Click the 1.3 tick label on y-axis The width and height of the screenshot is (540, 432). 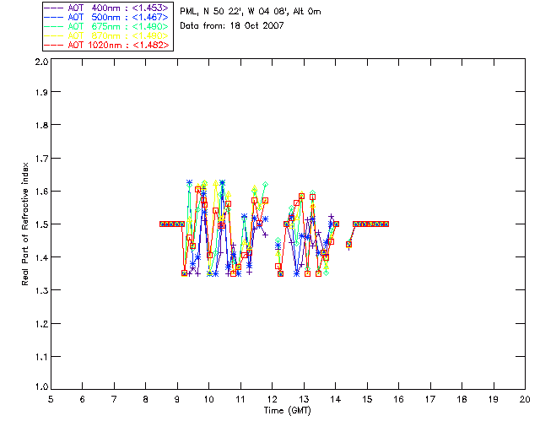pyautogui.click(x=40, y=290)
